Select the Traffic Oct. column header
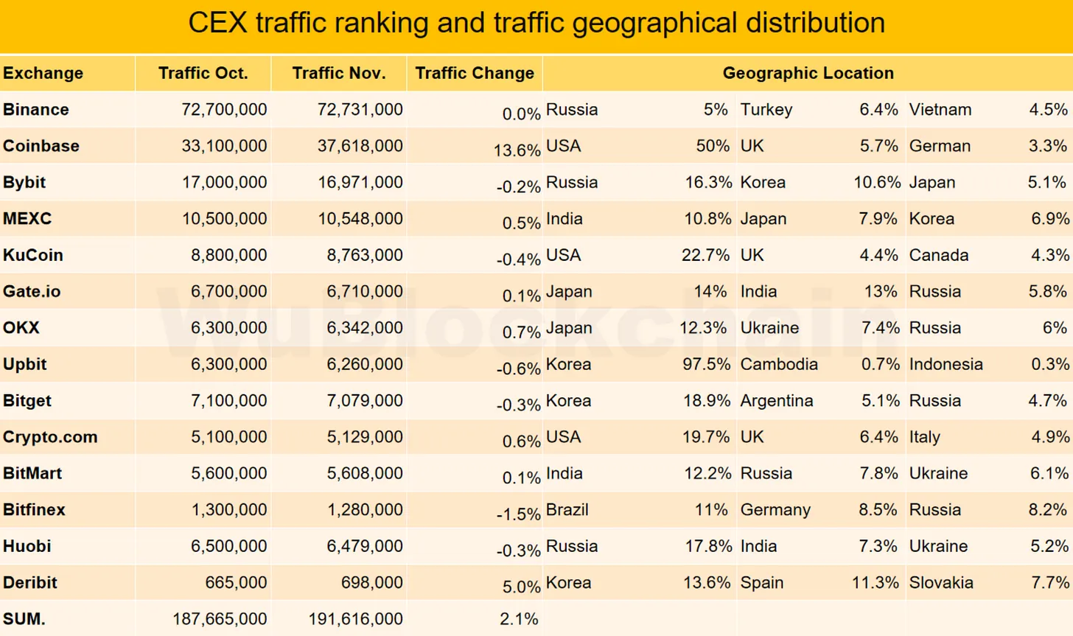 click(x=203, y=73)
